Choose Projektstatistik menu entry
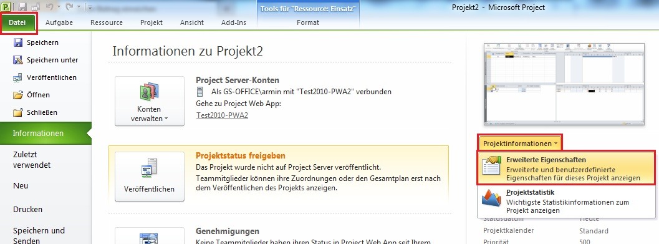This screenshot has height=244, width=659. (566, 202)
